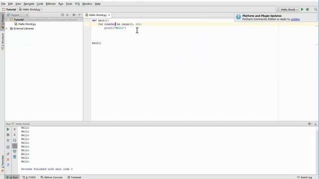Collapse all in the Project panel toolbar

click(67, 15)
